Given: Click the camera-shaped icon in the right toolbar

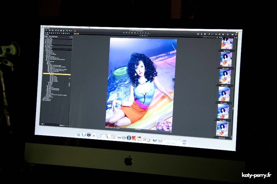Looking at the screenshot, I should [x=216, y=34].
